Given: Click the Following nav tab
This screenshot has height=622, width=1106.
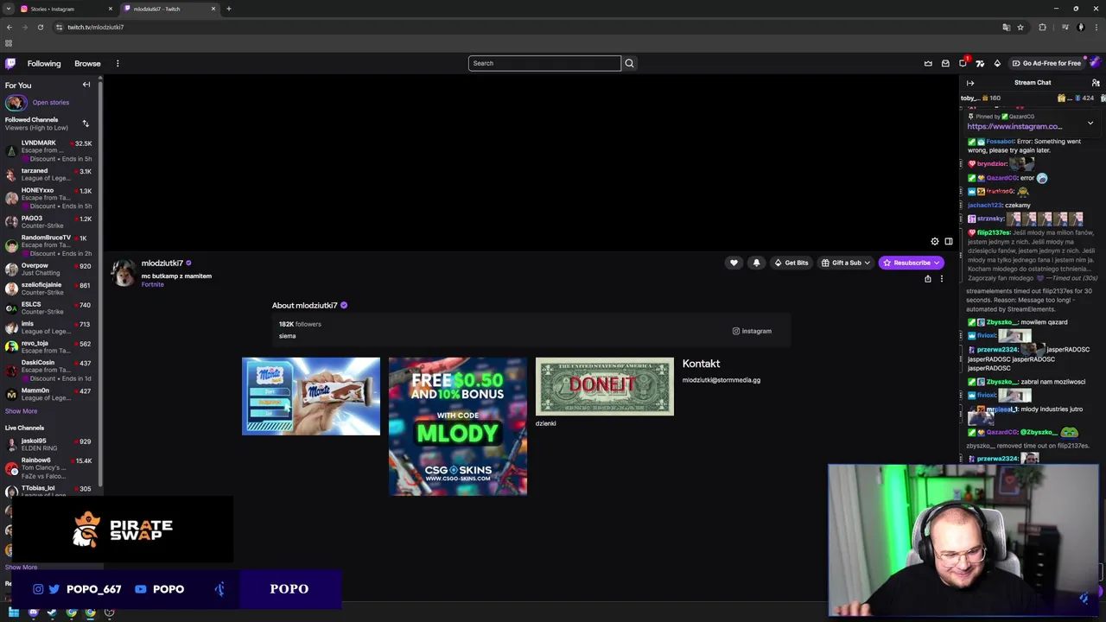Looking at the screenshot, I should click(44, 63).
